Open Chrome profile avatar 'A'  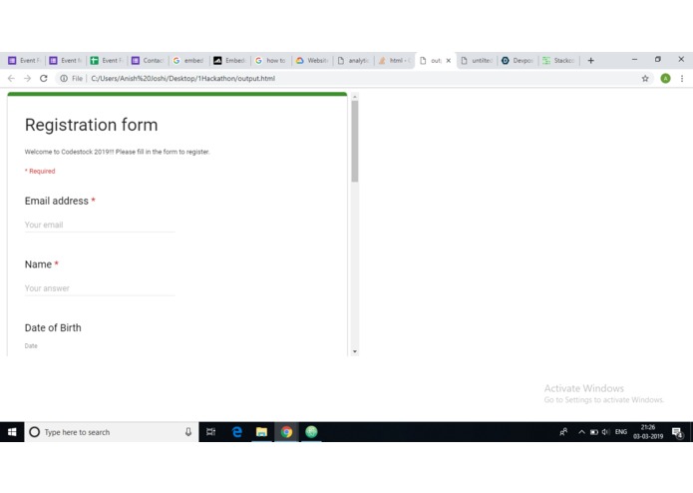click(x=665, y=78)
